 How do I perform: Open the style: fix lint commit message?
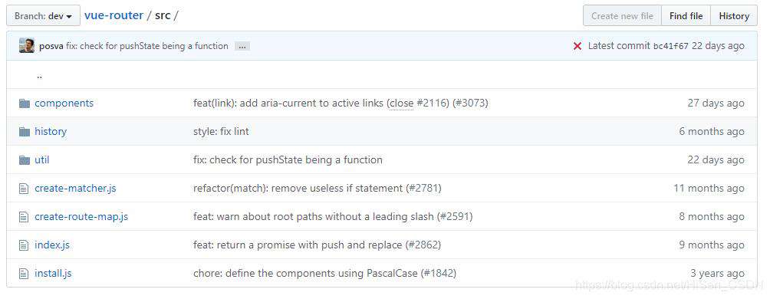(221, 132)
